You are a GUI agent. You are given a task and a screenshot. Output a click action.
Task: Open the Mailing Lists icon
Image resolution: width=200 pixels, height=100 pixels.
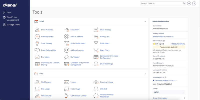(96, 36)
